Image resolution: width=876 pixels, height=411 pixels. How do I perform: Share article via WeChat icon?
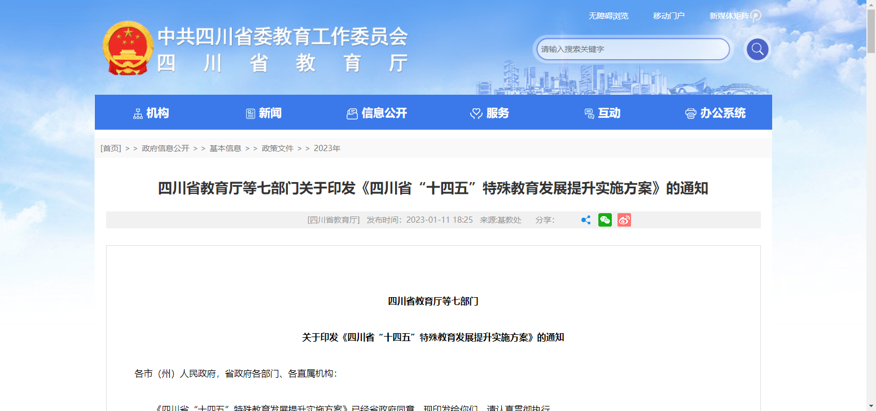[x=605, y=220]
